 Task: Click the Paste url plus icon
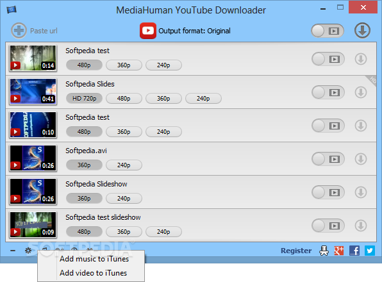click(x=19, y=31)
